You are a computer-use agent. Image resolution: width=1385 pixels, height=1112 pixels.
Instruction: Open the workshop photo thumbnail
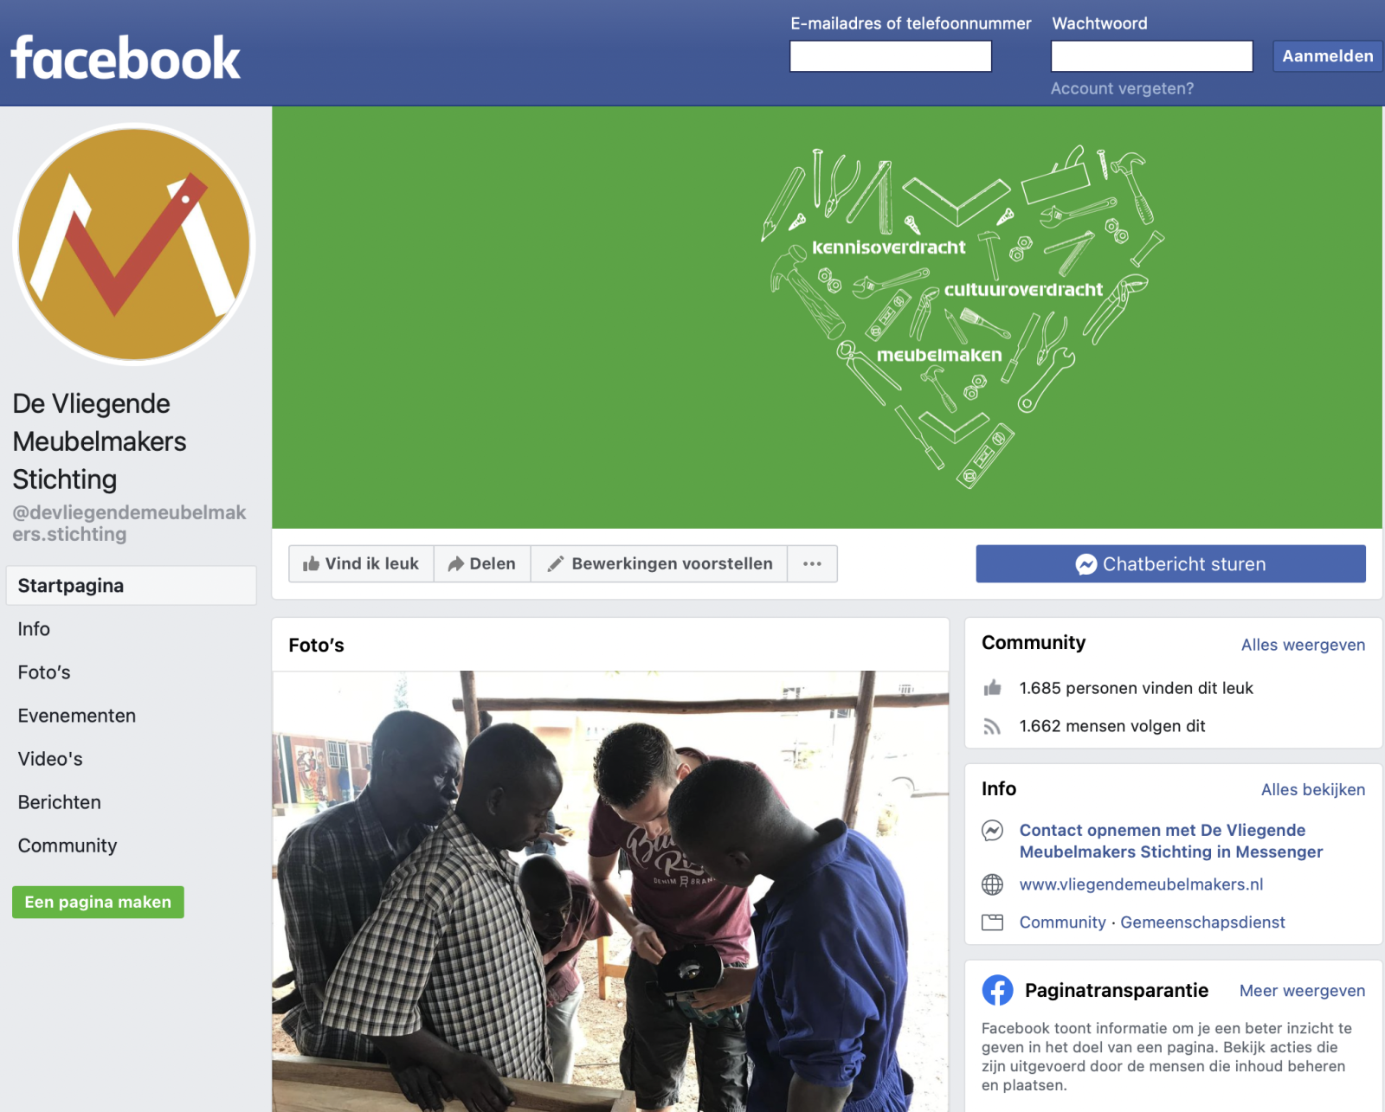[x=610, y=891]
